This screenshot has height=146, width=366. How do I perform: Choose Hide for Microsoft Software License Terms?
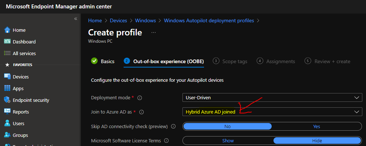tap(317, 141)
